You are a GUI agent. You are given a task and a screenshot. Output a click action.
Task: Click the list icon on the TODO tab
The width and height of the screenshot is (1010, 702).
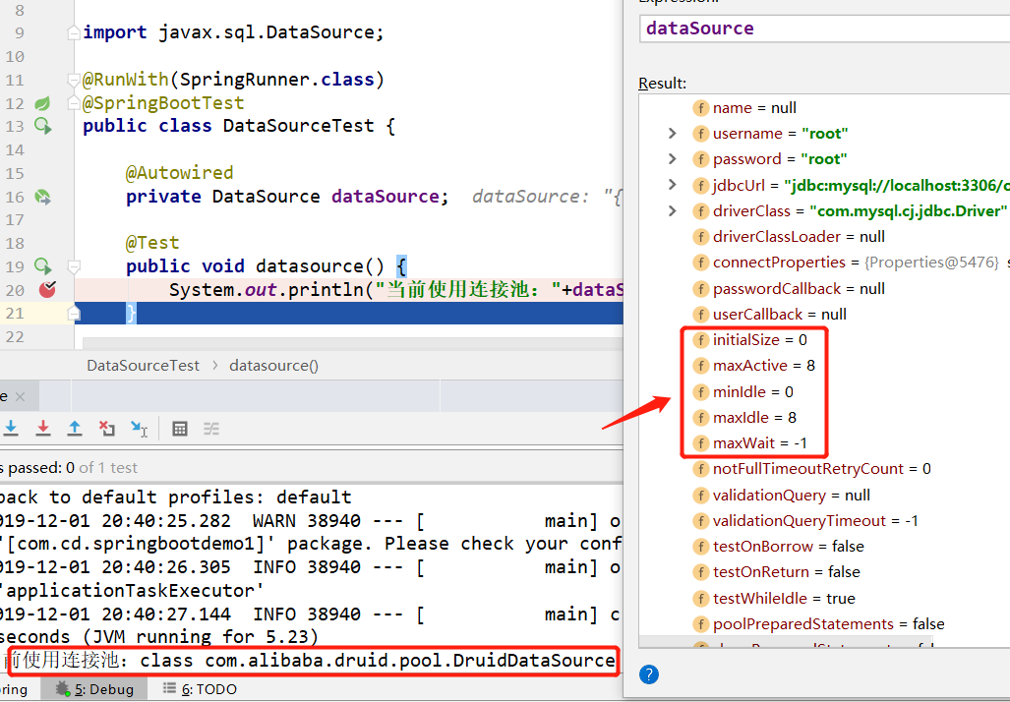click(169, 688)
